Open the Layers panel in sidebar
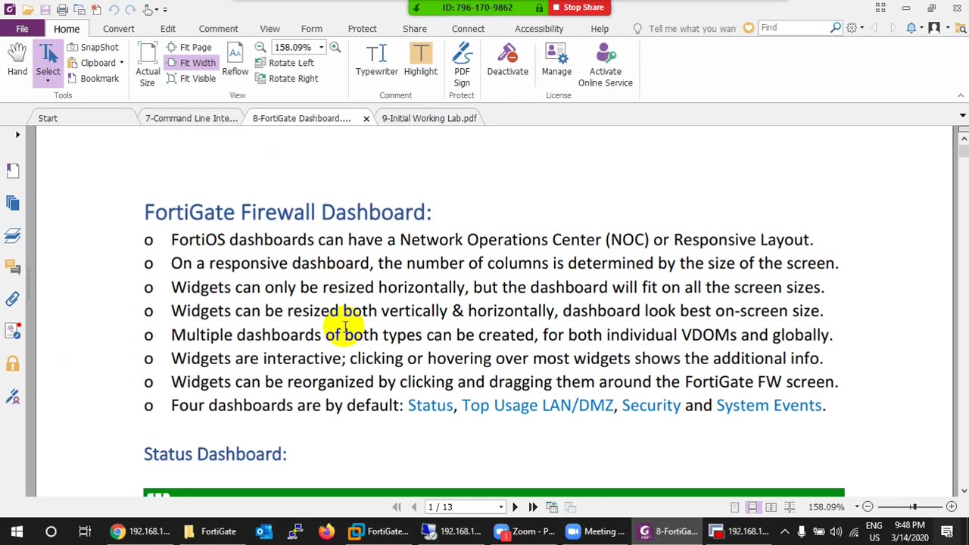The image size is (969, 545). (12, 235)
